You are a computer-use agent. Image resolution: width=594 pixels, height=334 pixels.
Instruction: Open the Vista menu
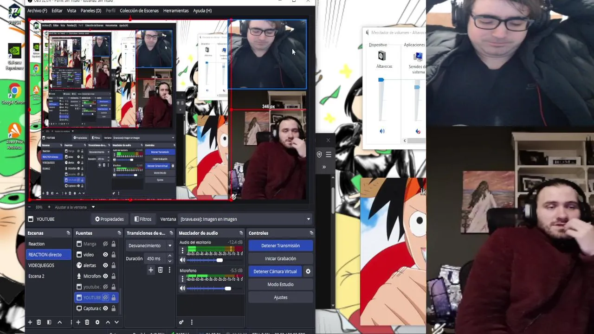click(71, 11)
